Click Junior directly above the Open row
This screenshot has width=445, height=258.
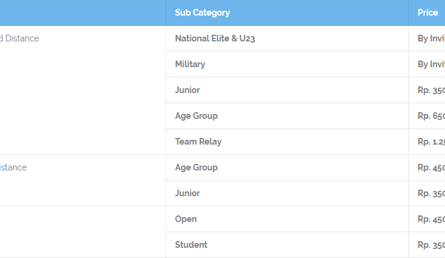(287, 193)
